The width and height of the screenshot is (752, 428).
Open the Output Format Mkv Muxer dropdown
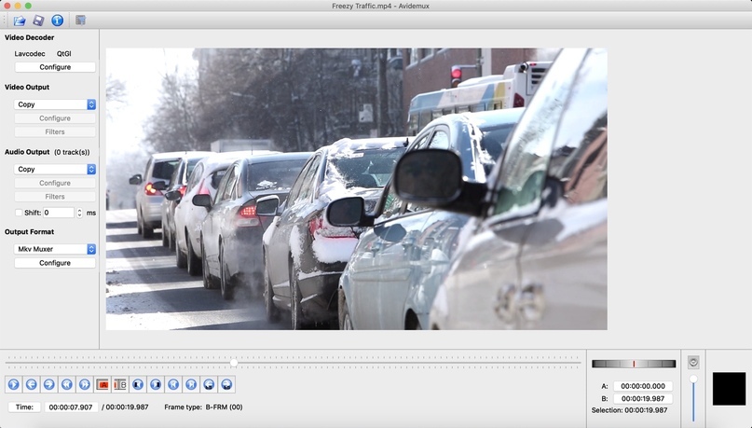click(55, 249)
